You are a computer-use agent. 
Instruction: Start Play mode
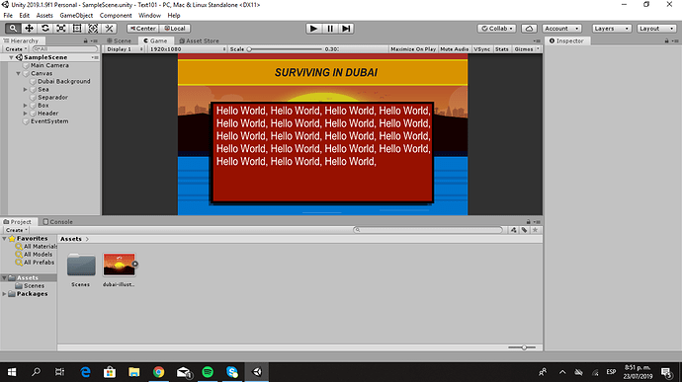tap(313, 29)
